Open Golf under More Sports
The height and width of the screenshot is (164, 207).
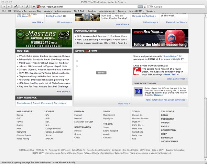pos(18,118)
